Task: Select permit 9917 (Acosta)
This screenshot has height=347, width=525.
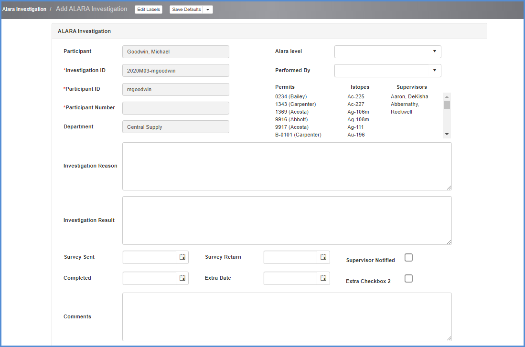Action: click(292, 127)
